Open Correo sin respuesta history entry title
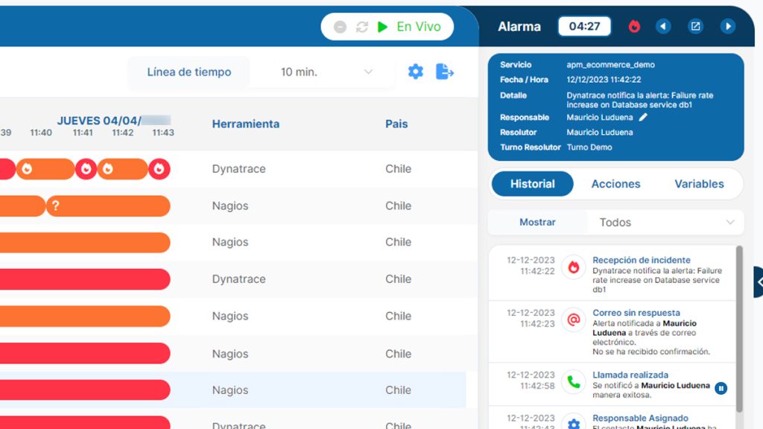The width and height of the screenshot is (763, 429). 636,313
